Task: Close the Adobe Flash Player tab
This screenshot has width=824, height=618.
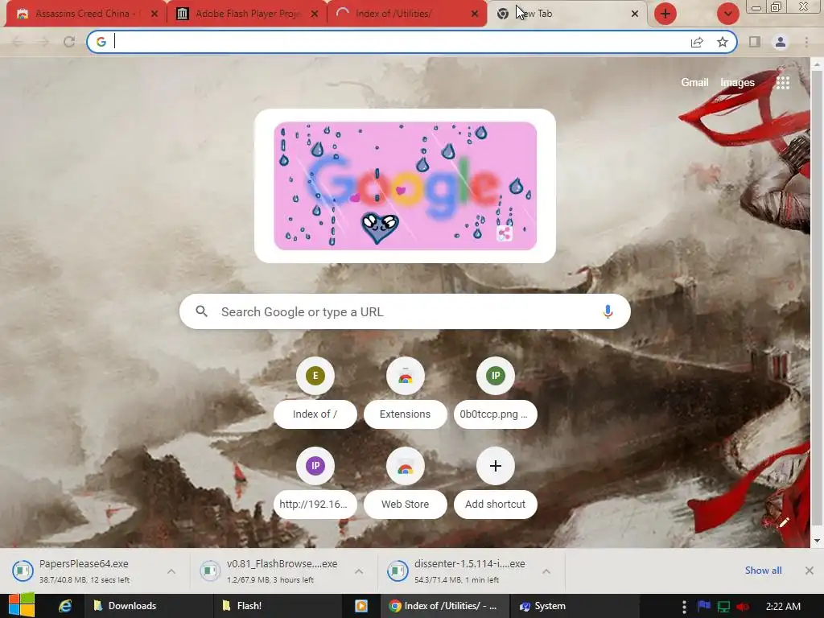Action: coord(315,14)
